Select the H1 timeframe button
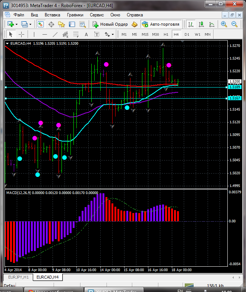 tap(166, 34)
